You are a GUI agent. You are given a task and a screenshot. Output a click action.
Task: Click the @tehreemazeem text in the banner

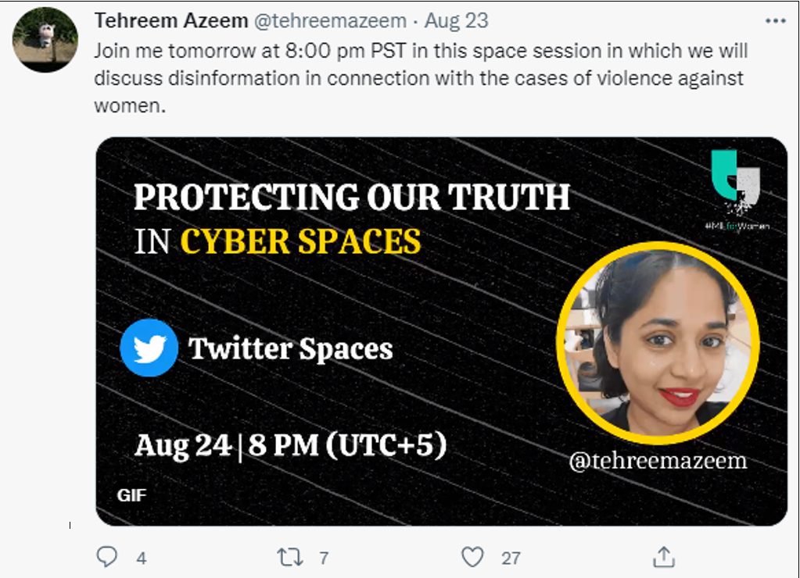[x=658, y=461]
